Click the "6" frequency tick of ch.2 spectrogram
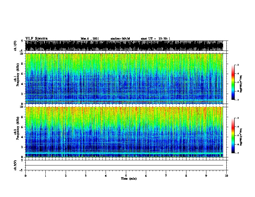 tap(22, 127)
